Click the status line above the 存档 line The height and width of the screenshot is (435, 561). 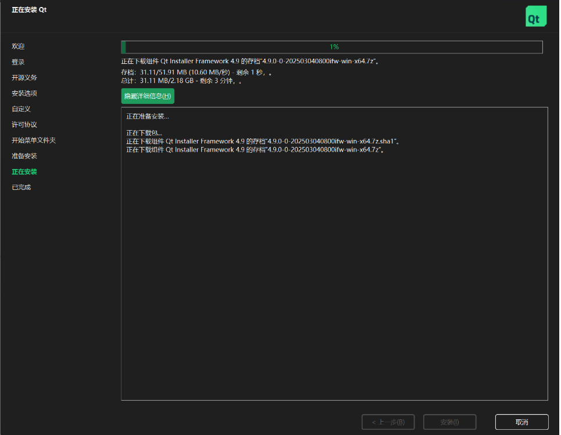click(x=250, y=61)
